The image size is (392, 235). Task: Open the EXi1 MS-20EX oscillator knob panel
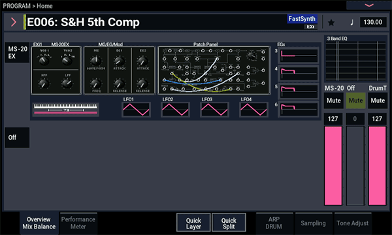56,70
